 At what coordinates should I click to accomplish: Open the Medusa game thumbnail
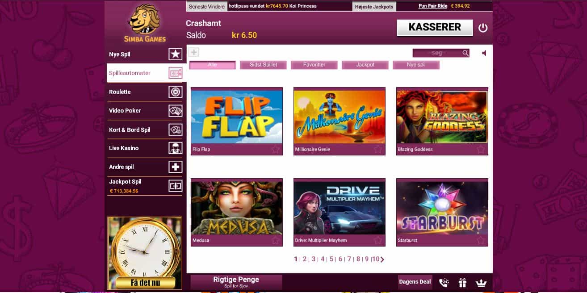click(237, 208)
